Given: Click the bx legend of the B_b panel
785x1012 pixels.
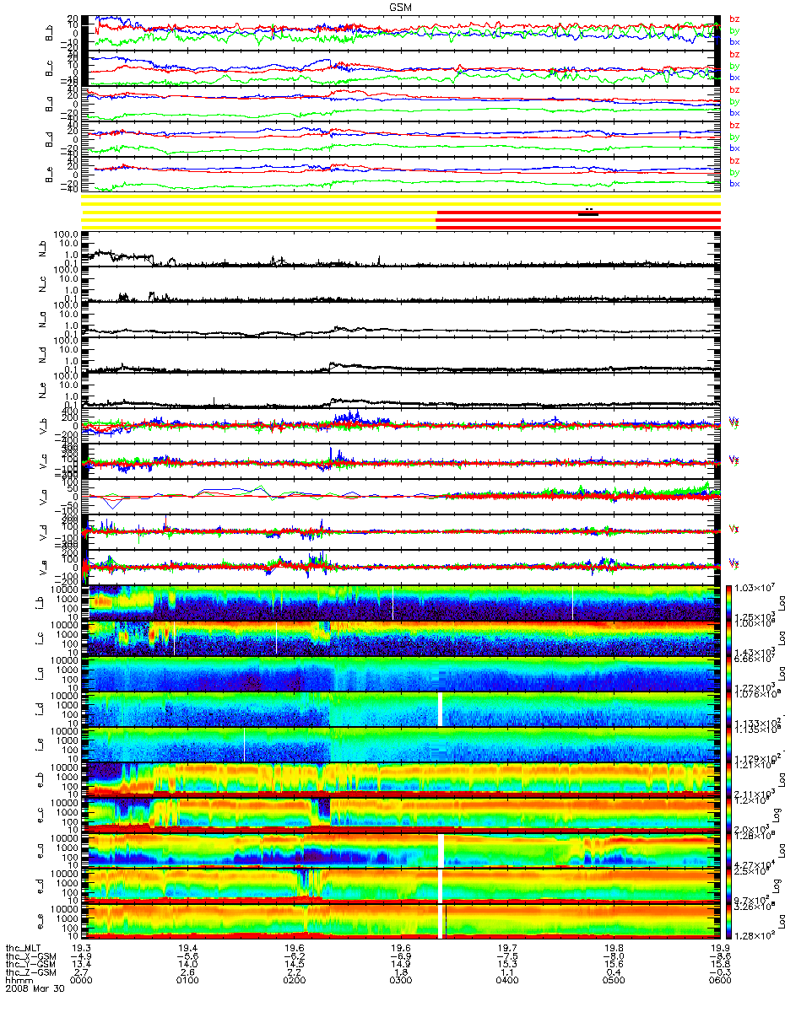Looking at the screenshot, I should (x=734, y=42).
